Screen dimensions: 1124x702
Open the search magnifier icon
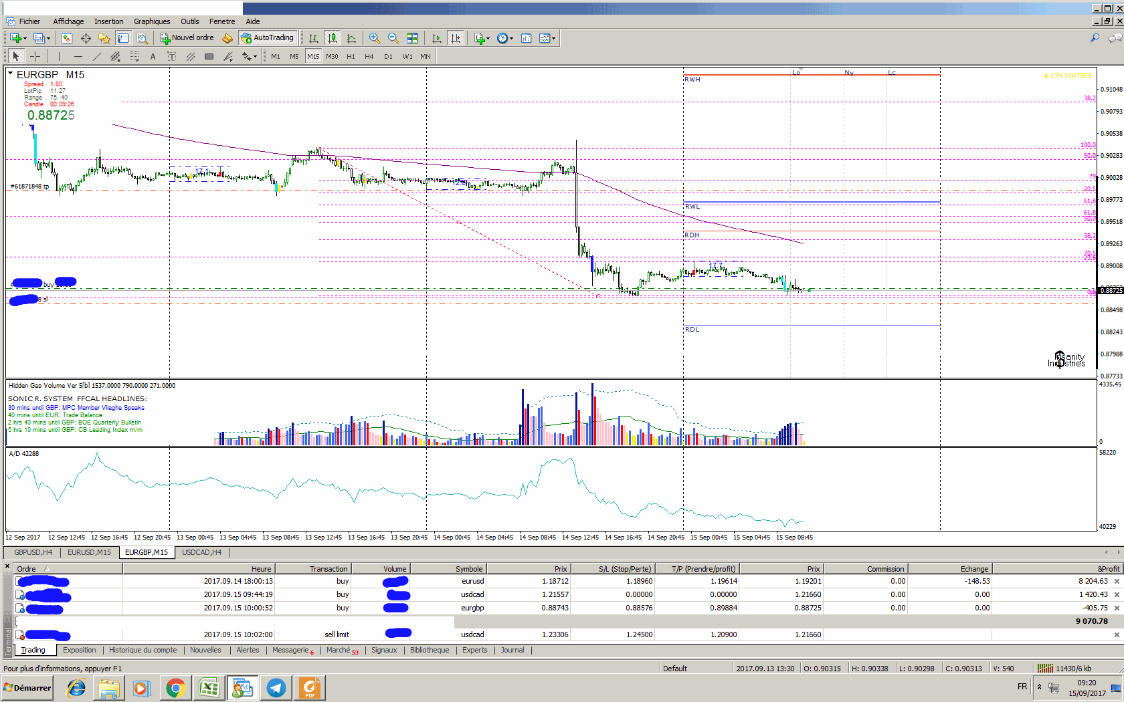(x=1095, y=38)
